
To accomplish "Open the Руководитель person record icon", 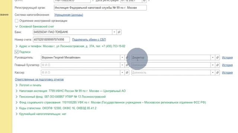I will [x=127, y=58].
